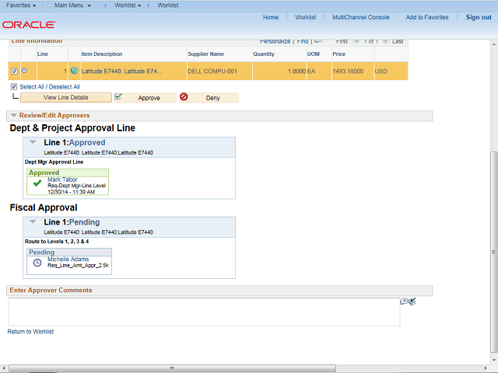Toggle the checkbox for line 1

(14, 71)
